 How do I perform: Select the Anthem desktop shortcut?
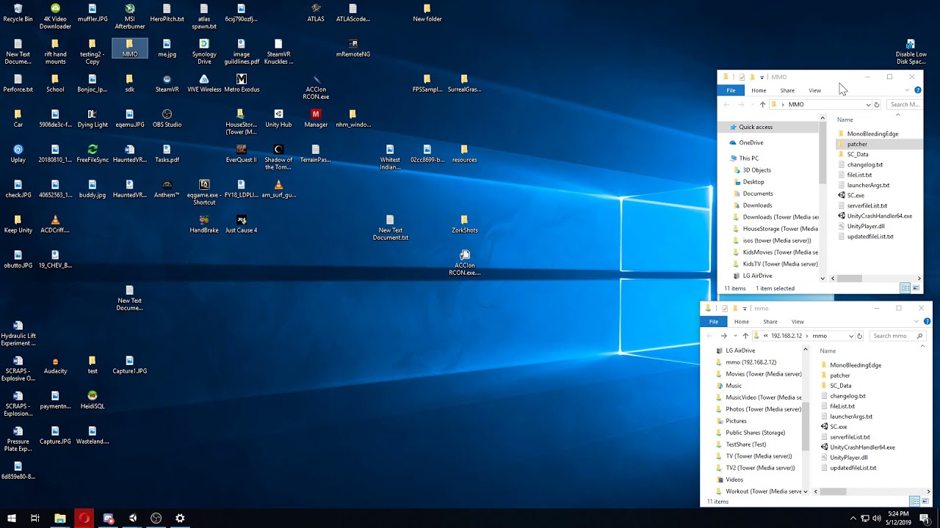167,188
